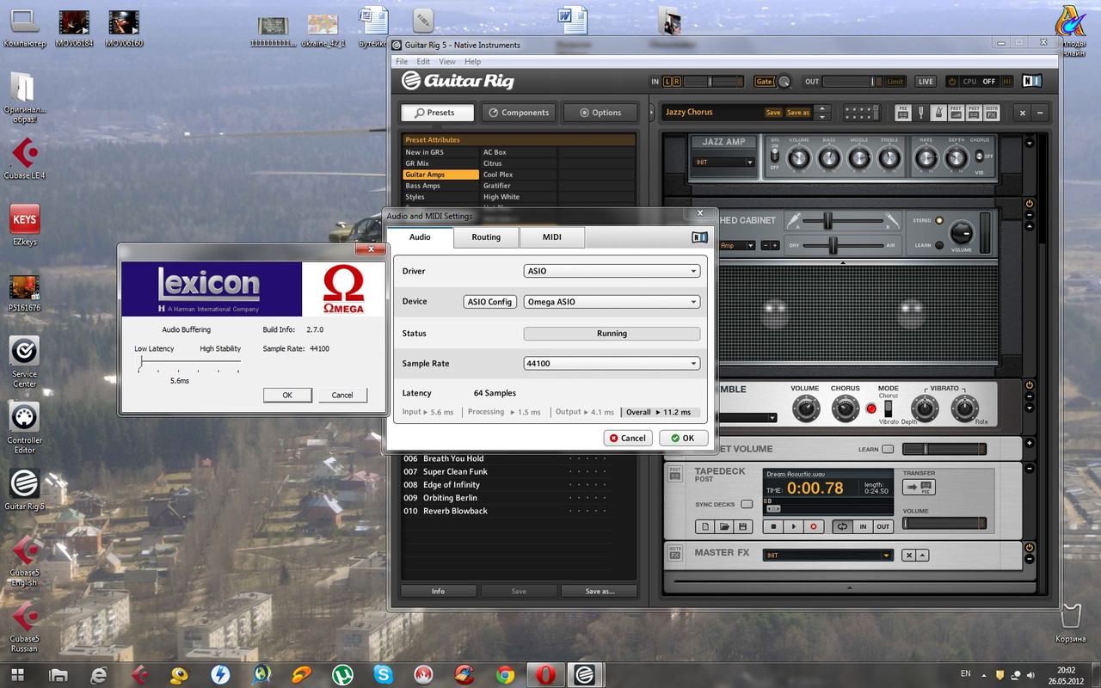Click the Tapedeck open file folder icon
Screen dimensions: 1101x688
[724, 526]
